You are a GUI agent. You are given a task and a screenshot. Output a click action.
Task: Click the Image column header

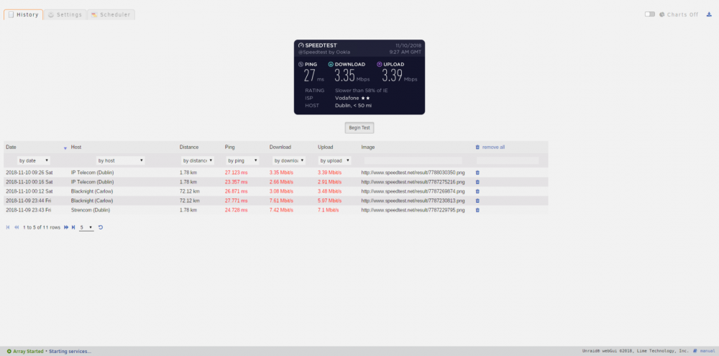367,147
